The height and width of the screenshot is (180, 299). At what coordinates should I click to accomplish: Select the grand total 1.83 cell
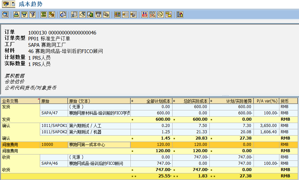click(191, 176)
